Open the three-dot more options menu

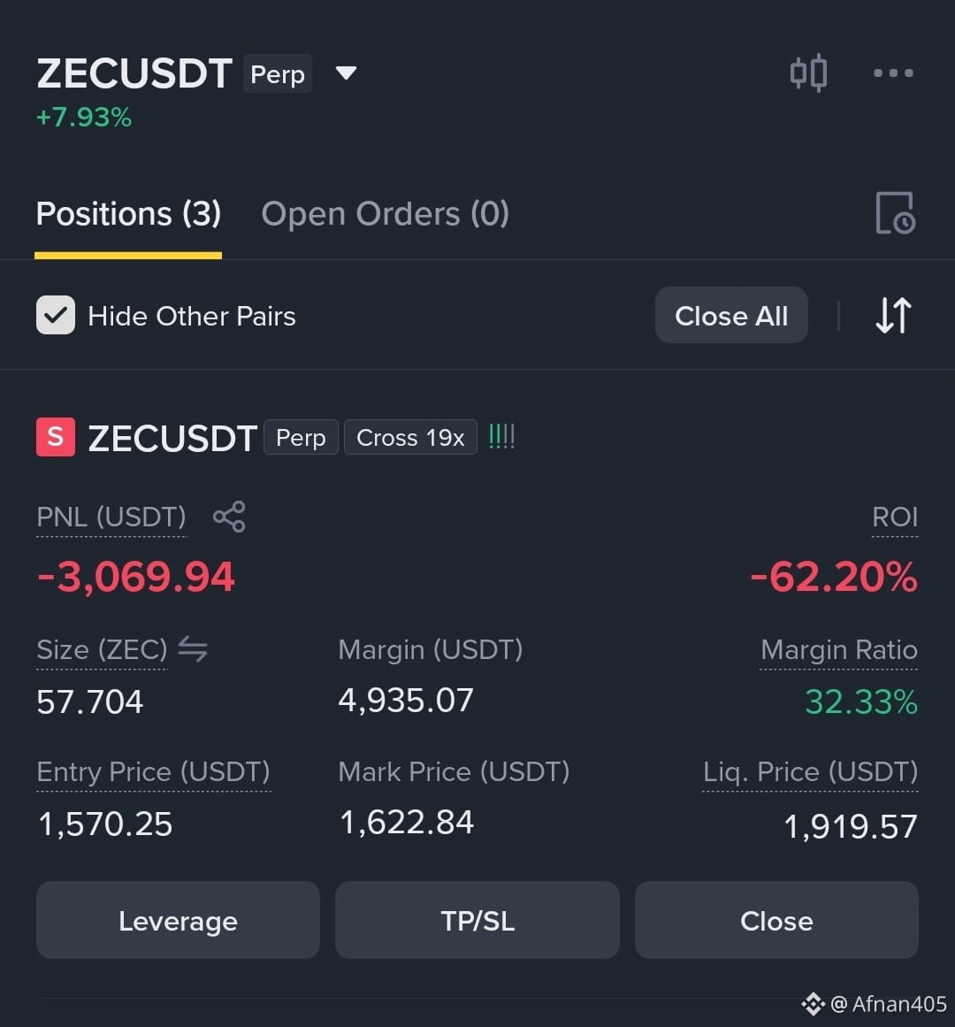pos(893,73)
